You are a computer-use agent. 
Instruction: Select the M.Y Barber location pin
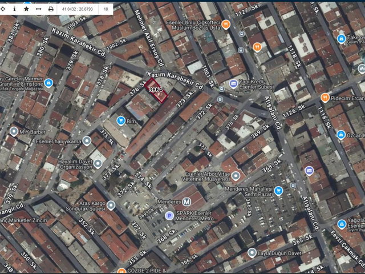pyautogui.click(x=14, y=131)
